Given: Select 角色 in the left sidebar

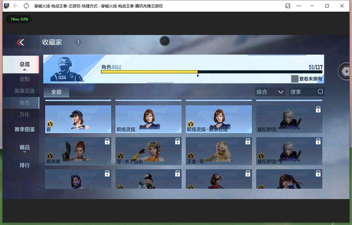Looking at the screenshot, I should [21, 103].
